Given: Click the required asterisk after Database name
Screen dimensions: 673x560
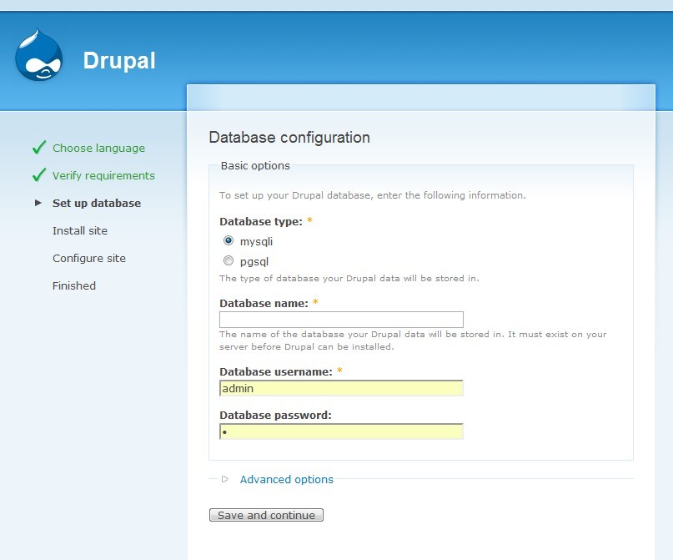Looking at the screenshot, I should (x=315, y=302).
